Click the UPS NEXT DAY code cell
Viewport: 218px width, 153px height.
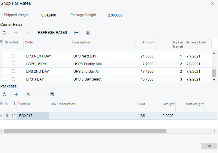click(47, 56)
